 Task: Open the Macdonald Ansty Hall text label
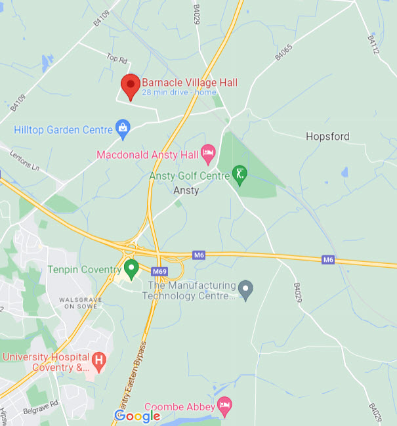point(148,155)
